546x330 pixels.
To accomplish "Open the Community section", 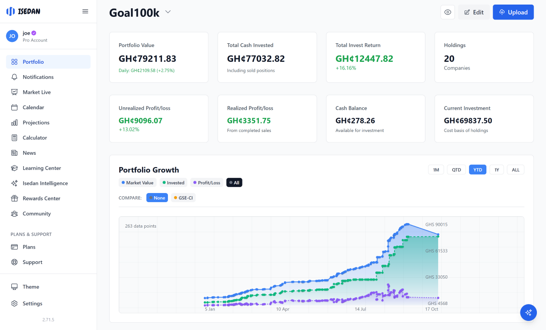I will tap(48, 213).
